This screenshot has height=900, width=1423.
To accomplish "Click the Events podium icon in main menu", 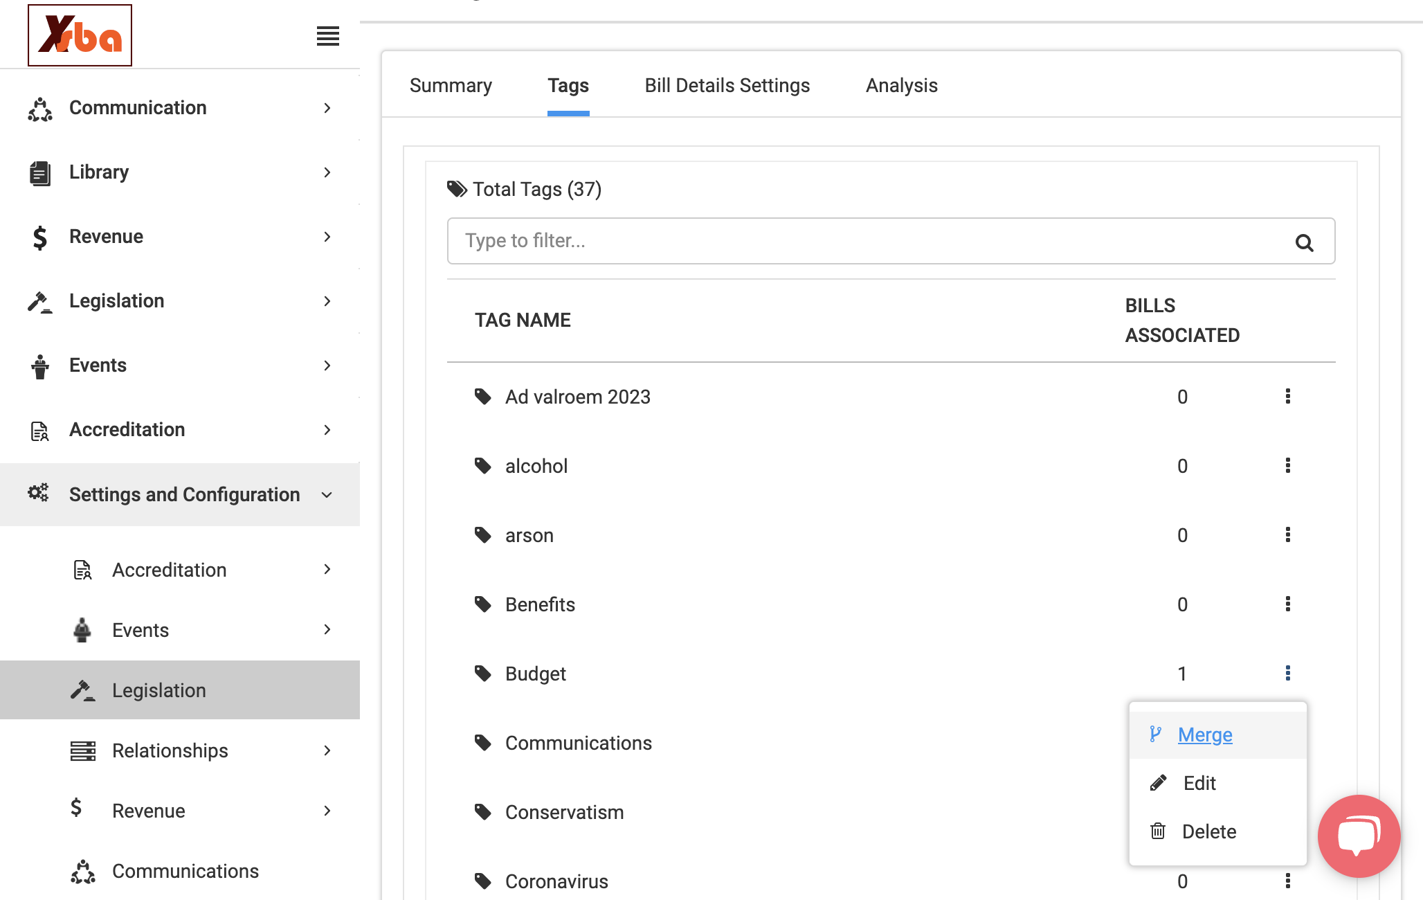I will [x=40, y=366].
